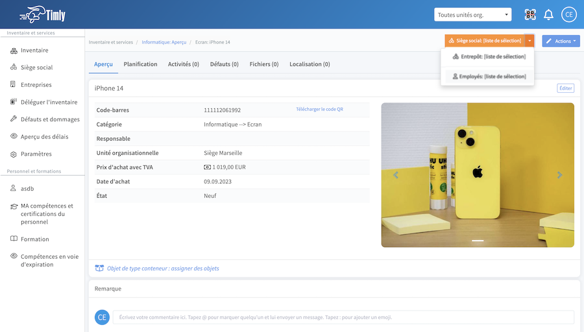584x332 pixels.
Task: Click Inventaire et services breadcrumb
Action: coord(110,42)
